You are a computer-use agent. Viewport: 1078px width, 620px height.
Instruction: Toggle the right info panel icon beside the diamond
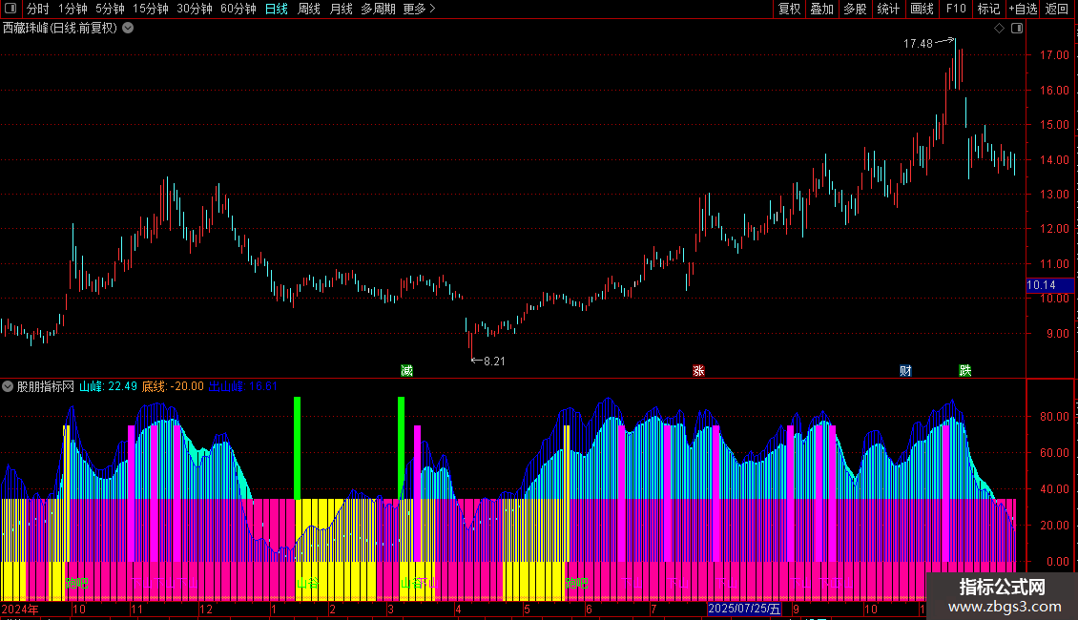tap(1017, 29)
